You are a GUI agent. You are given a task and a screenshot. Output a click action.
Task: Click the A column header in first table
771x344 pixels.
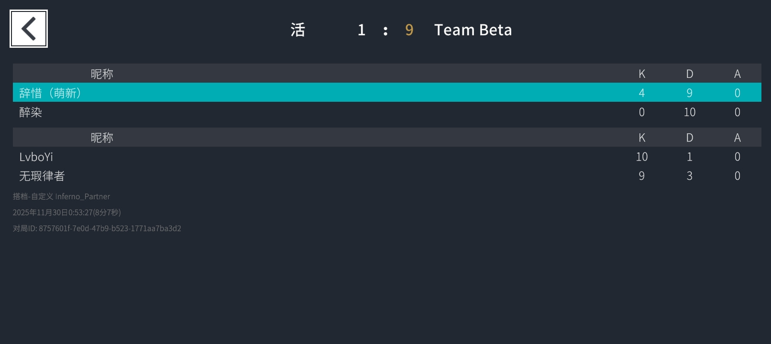[738, 74]
